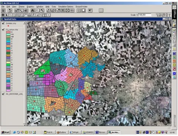Click the Zoom In center arrows icon
178x136 pixels.
[x=63, y=10]
